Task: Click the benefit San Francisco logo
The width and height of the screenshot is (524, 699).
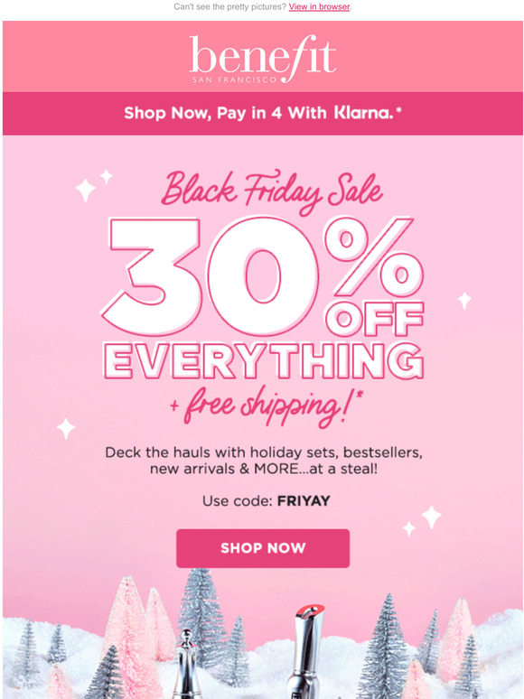Action: coord(263,60)
